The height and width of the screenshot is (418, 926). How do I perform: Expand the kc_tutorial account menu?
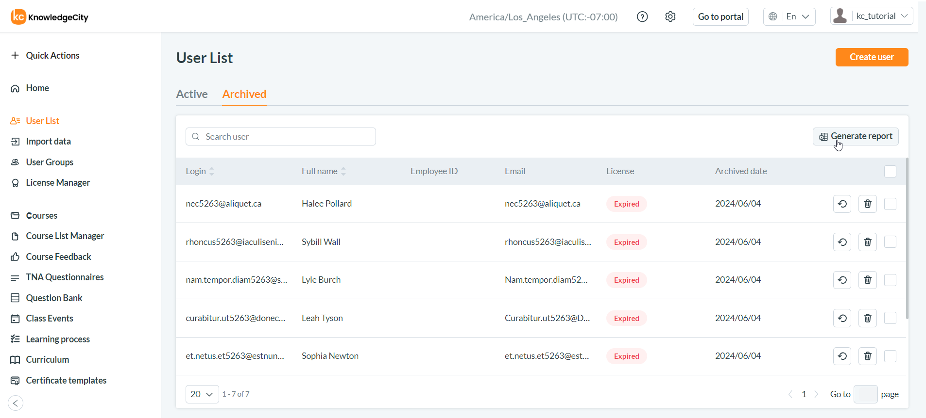pos(872,16)
